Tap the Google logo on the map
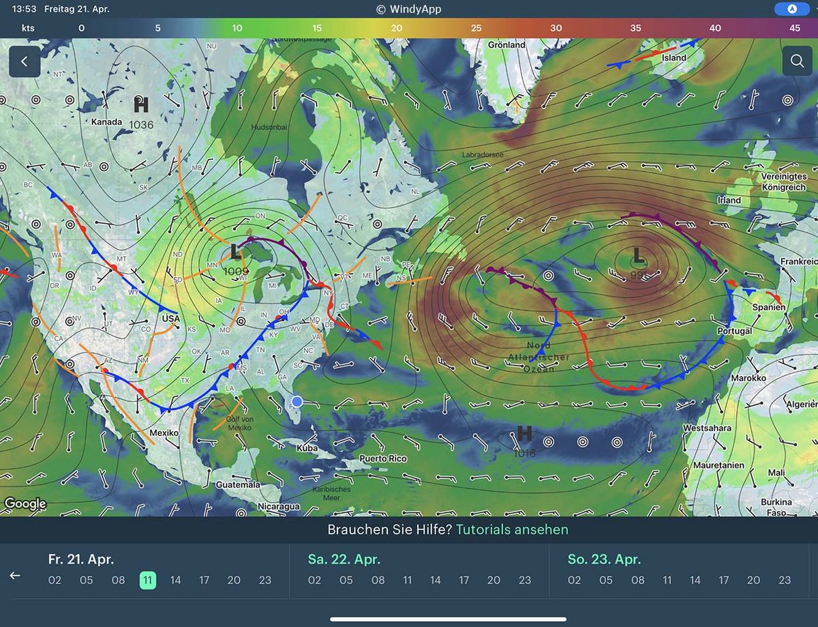Image resolution: width=818 pixels, height=627 pixels. pyautogui.click(x=25, y=504)
